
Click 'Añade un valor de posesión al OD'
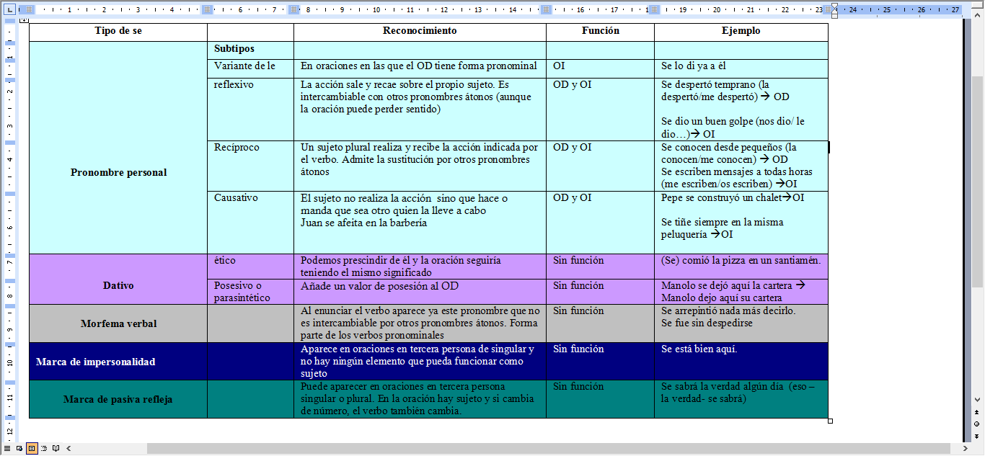coord(379,285)
